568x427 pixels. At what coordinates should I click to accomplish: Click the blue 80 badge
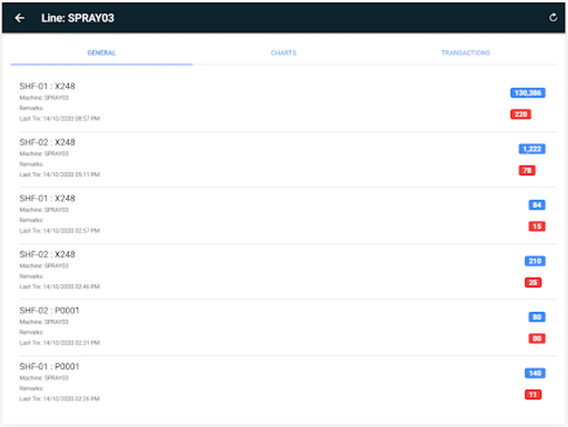537,317
